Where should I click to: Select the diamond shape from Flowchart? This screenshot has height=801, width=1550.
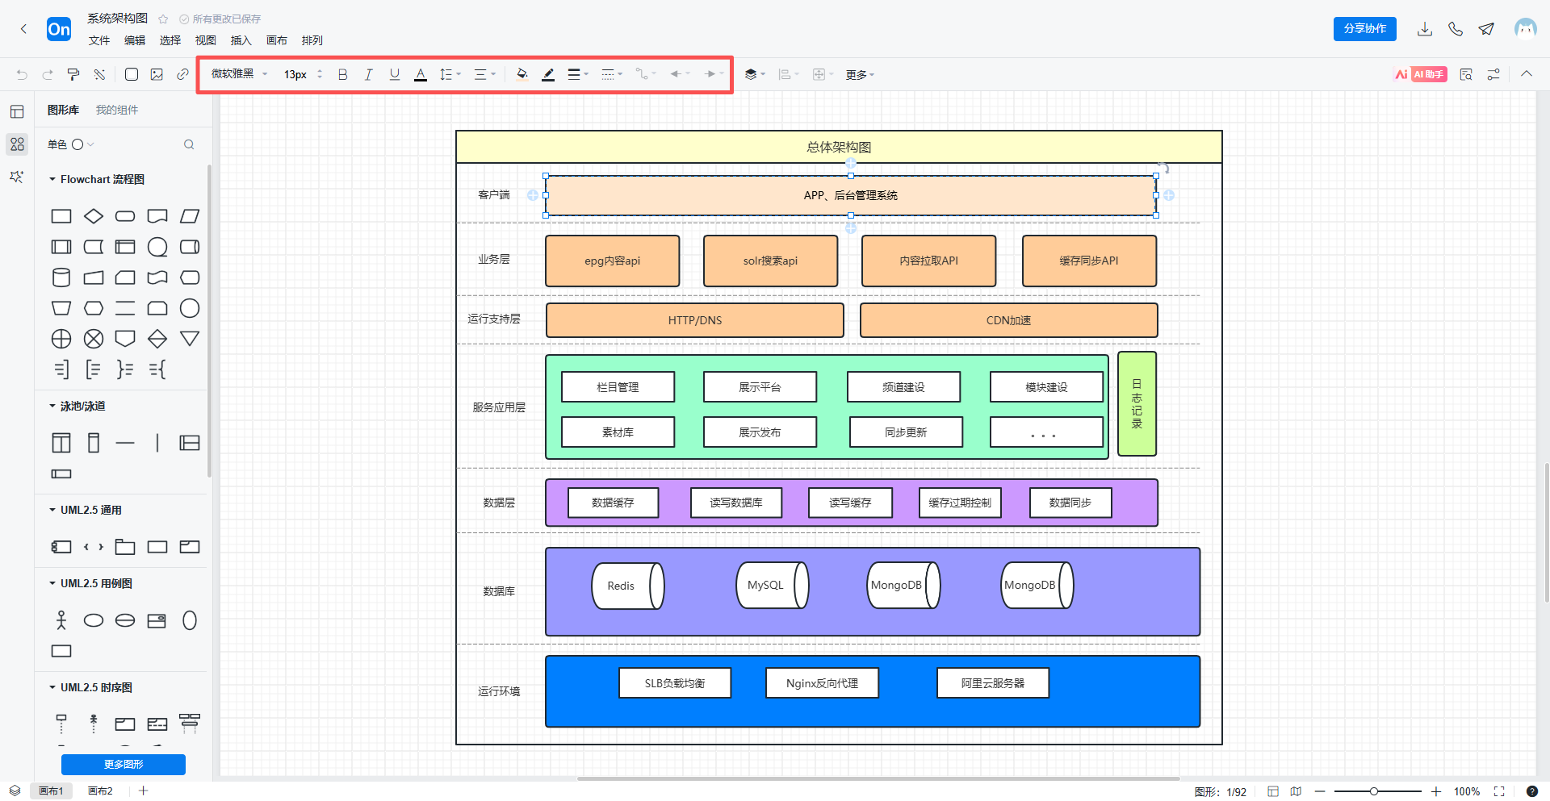(94, 216)
